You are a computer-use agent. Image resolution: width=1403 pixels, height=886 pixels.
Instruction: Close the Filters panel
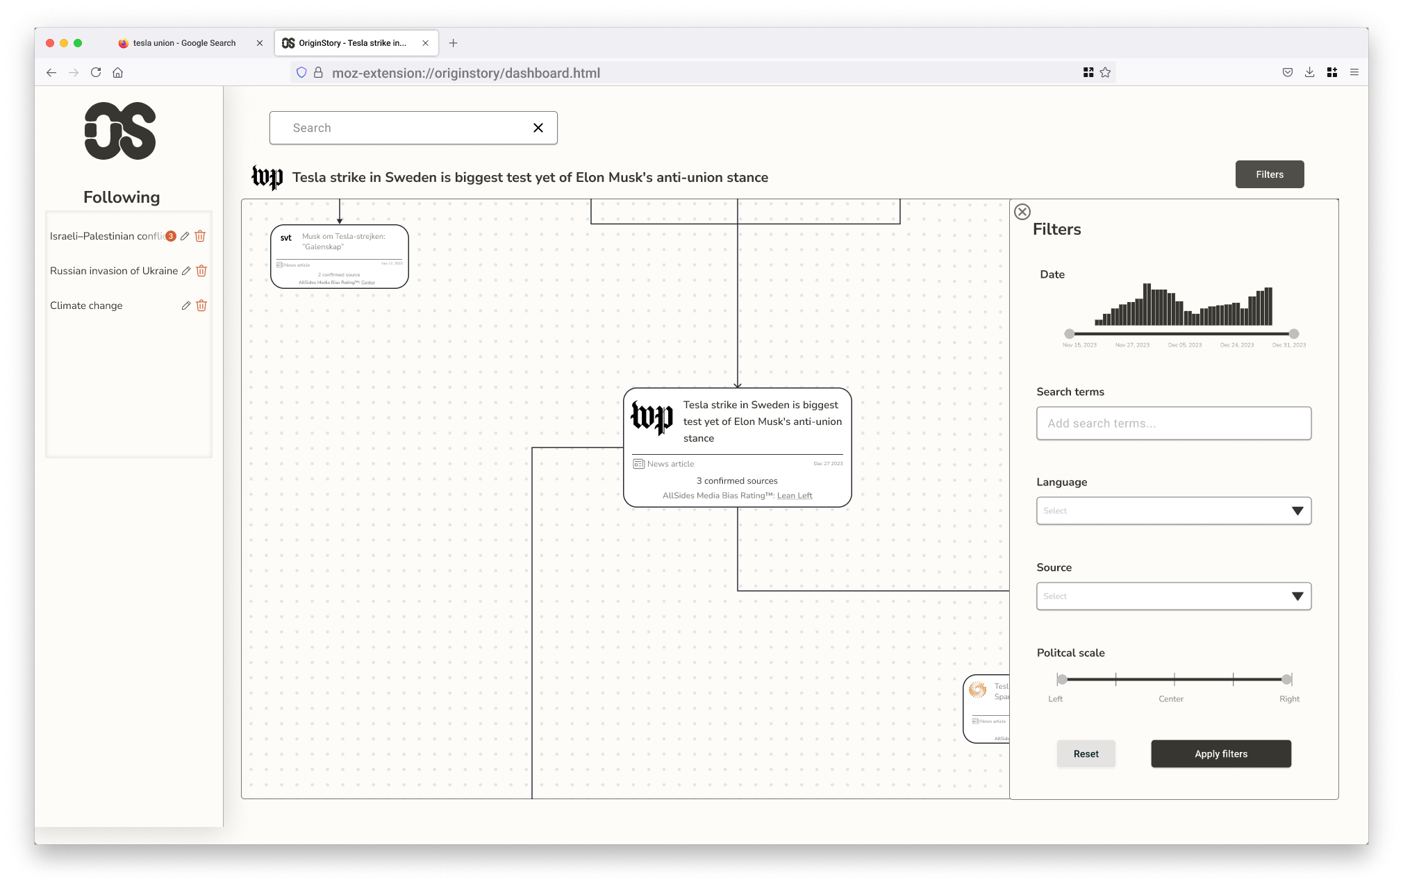pyautogui.click(x=1022, y=212)
